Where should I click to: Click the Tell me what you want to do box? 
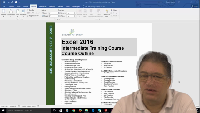tap(94, 6)
